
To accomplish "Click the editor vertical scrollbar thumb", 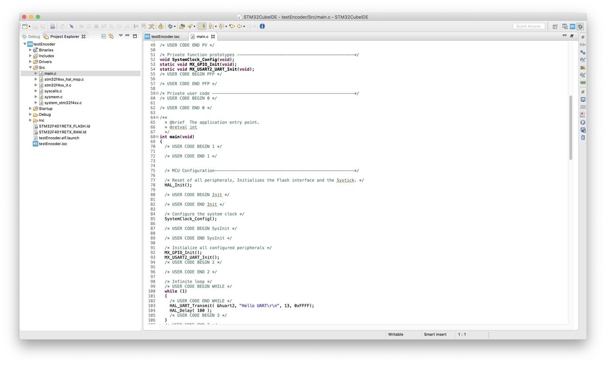I will coord(570,128).
